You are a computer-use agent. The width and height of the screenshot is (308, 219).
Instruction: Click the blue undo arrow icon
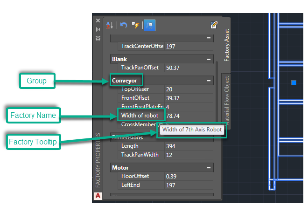tap(124, 25)
